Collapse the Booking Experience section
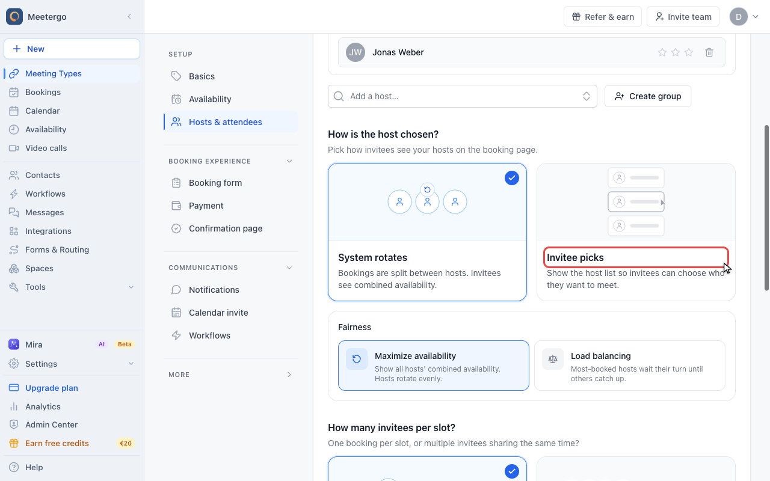Image resolution: width=770 pixels, height=481 pixels. 289,161
